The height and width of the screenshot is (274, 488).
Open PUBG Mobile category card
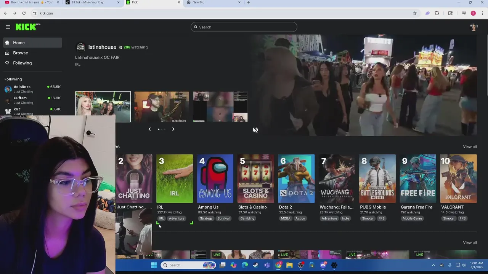point(377,178)
